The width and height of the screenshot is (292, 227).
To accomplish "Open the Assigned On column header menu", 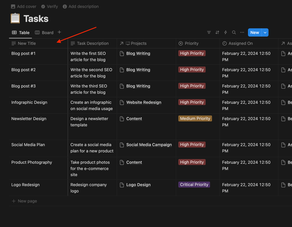I will click(x=240, y=43).
